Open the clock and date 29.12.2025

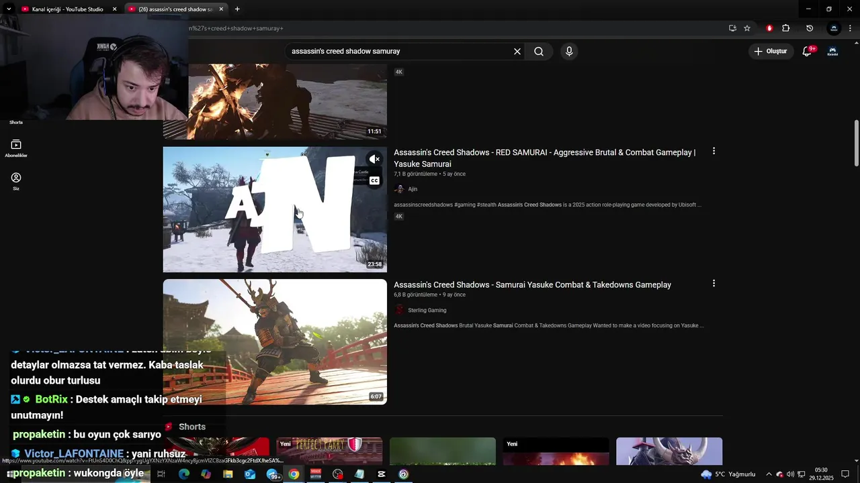tap(821, 474)
